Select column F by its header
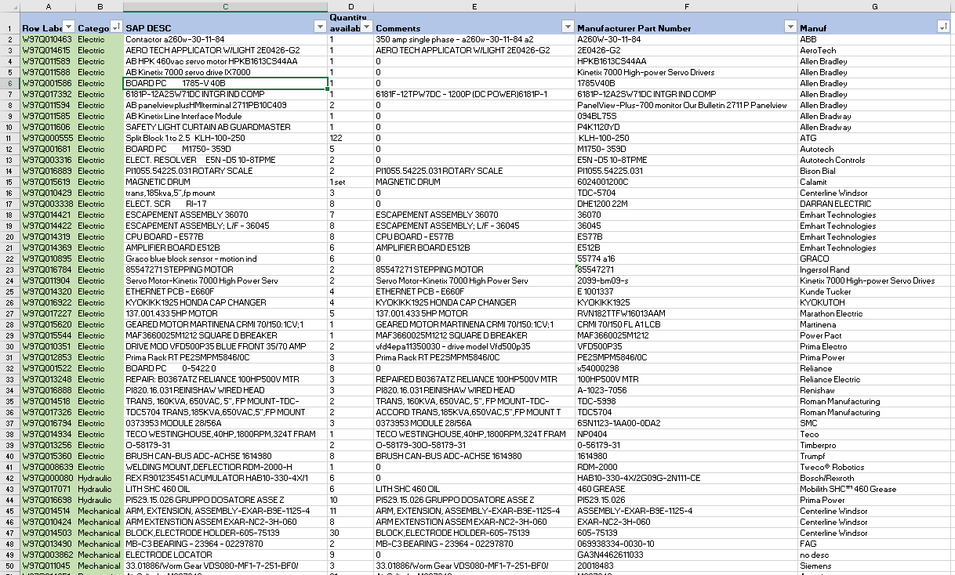Viewport: 955px width, 575px height. [x=686, y=6]
